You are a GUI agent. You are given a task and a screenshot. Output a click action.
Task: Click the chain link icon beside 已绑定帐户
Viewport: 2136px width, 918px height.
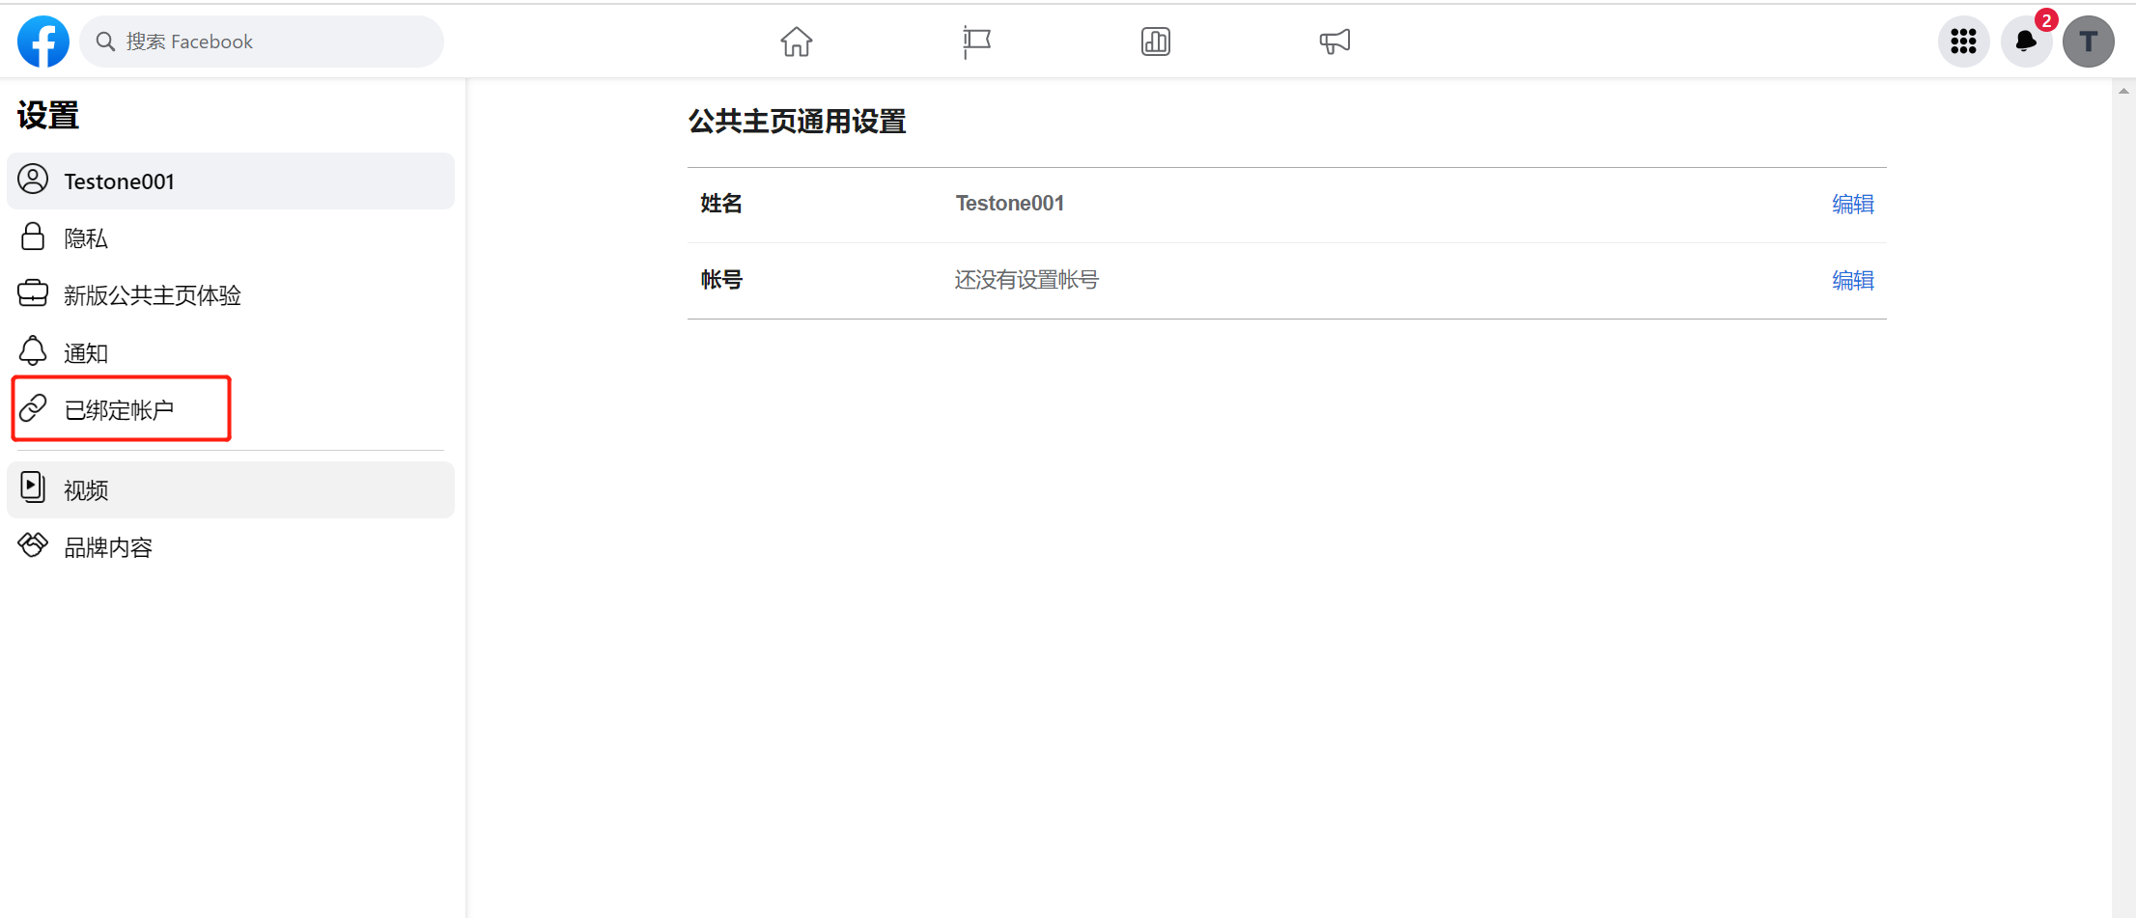point(33,408)
